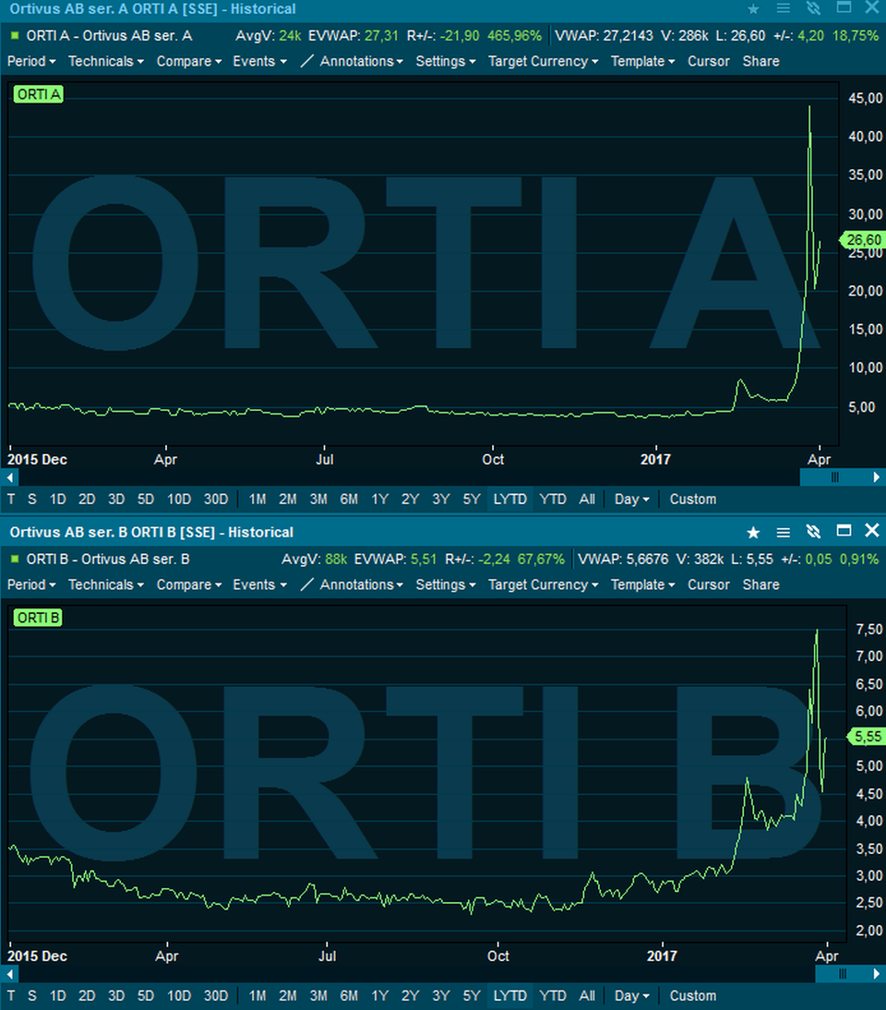Open the Compare menu in ORTI B chart
886x1010 pixels.
pyautogui.click(x=188, y=584)
